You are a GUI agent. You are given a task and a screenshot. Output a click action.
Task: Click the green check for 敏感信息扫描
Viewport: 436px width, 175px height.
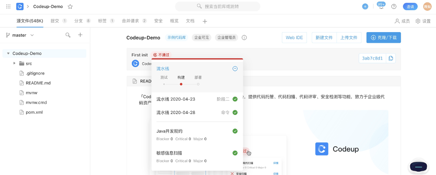click(x=235, y=153)
